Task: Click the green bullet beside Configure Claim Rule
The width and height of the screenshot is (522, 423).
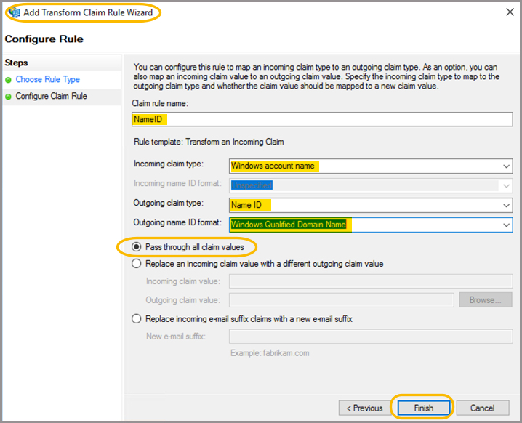Action: [9, 97]
